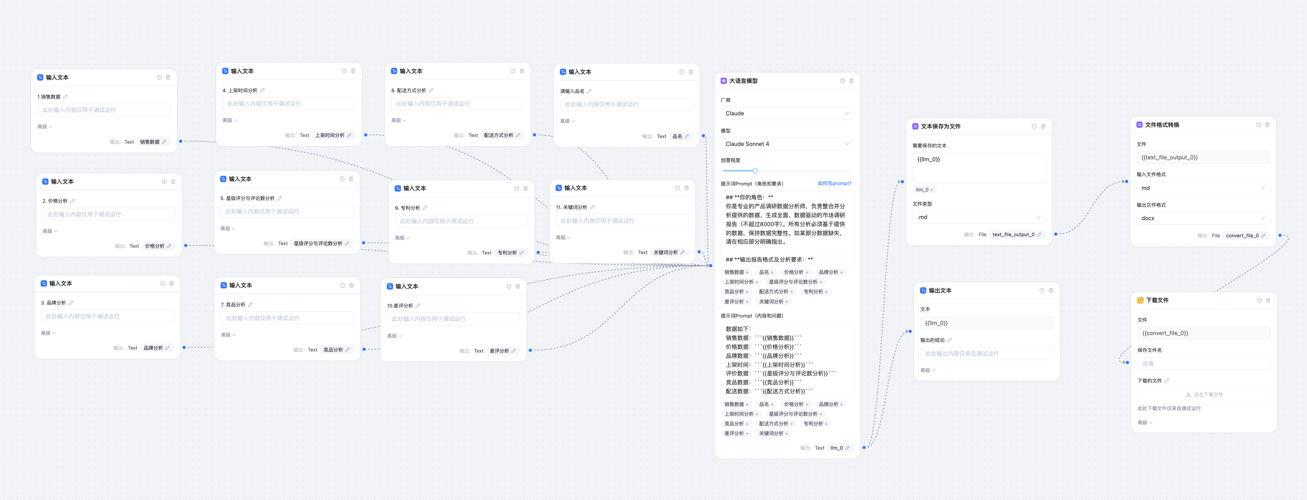The height and width of the screenshot is (500, 1307).
Task: Open the 如何写prompt? help link
Action: [834, 184]
